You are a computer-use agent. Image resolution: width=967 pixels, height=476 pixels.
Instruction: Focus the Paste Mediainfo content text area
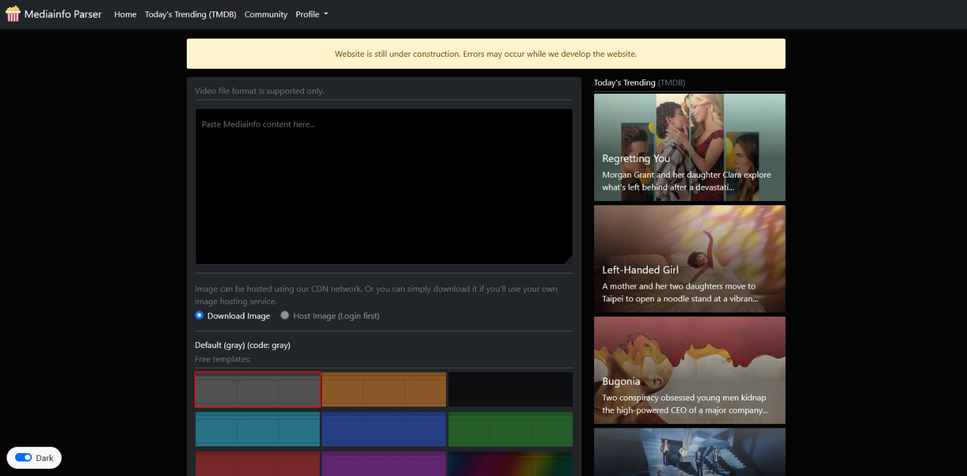384,186
